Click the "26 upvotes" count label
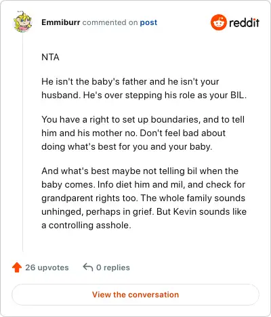The image size is (271, 317). pyautogui.click(x=47, y=268)
